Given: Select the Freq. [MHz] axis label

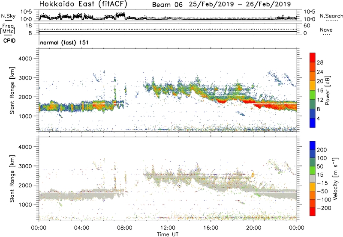Looking at the screenshot, I should coord(8,29).
